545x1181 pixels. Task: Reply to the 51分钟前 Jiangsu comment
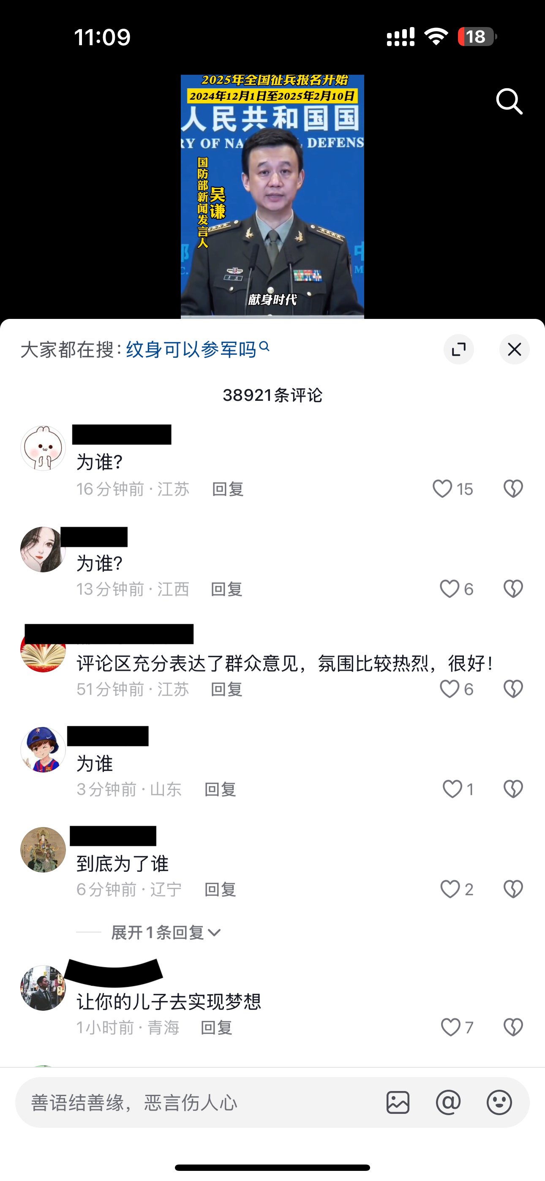pyautogui.click(x=226, y=689)
